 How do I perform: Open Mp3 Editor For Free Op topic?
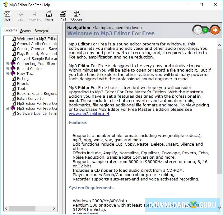tap(37, 103)
